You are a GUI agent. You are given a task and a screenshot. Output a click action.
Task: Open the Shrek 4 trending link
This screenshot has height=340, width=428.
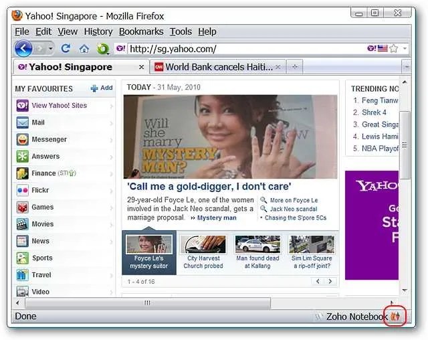pyautogui.click(x=374, y=112)
